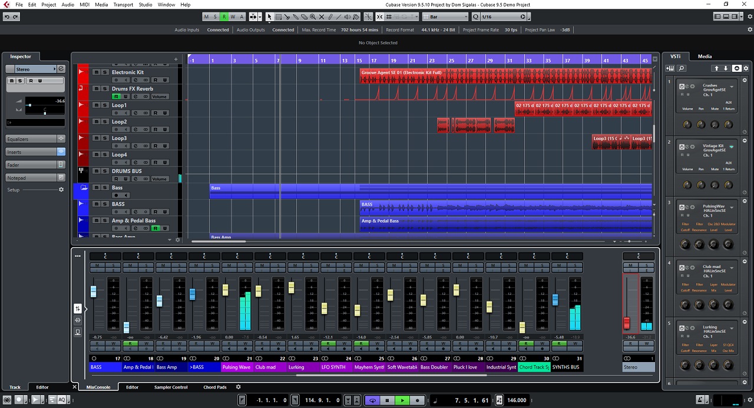Switch to the Media tab

click(x=705, y=57)
